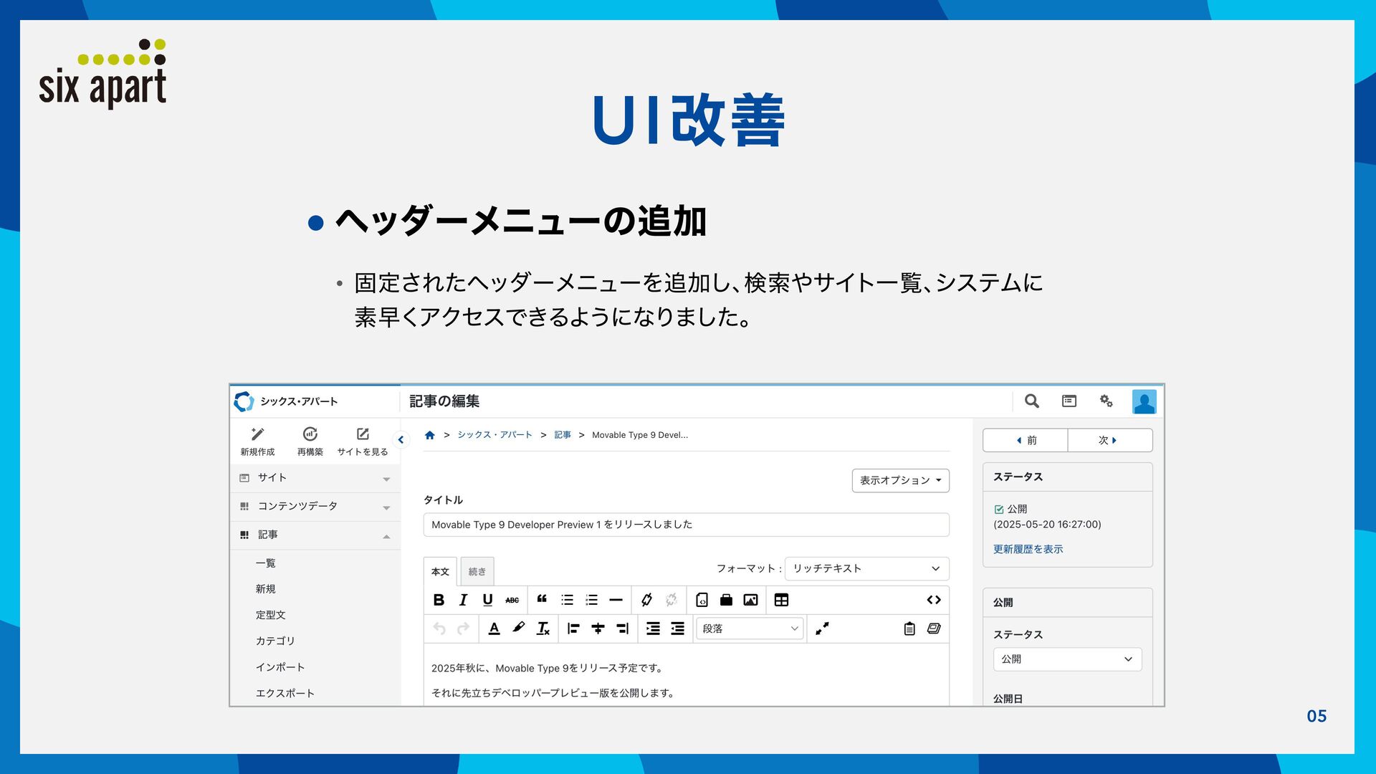Go to the 次 next entry button
Image resolution: width=1376 pixels, height=774 pixels.
click(x=1109, y=440)
